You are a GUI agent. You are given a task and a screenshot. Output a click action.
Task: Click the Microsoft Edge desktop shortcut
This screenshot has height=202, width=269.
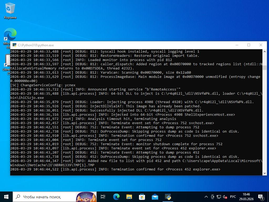click(x=10, y=36)
